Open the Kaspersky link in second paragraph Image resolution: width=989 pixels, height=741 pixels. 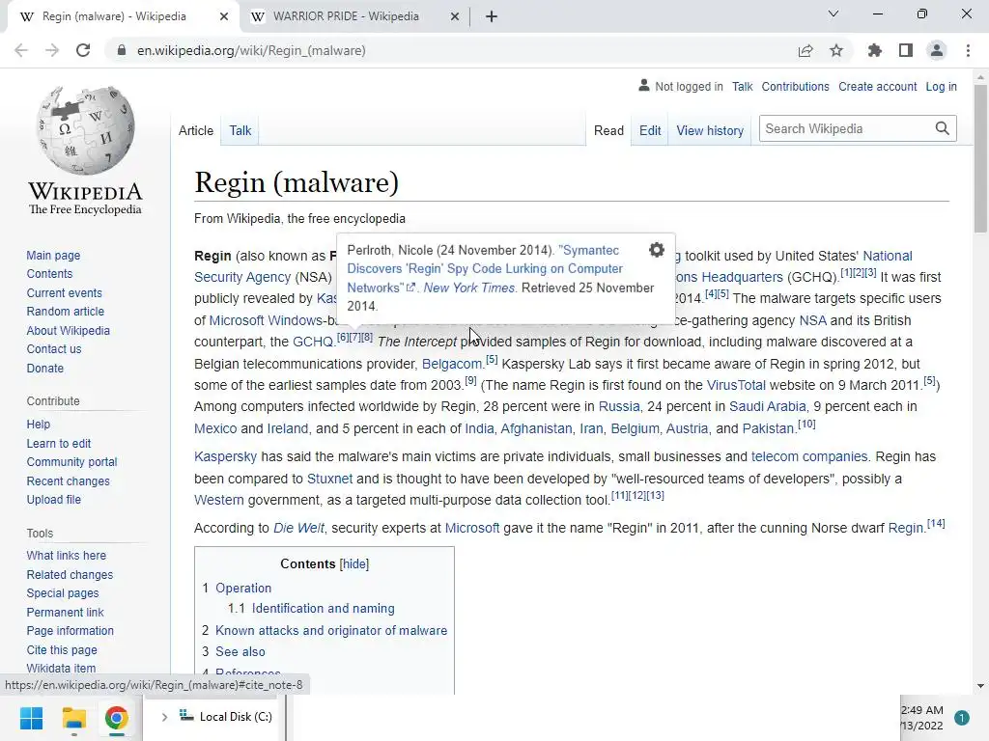pyautogui.click(x=225, y=456)
